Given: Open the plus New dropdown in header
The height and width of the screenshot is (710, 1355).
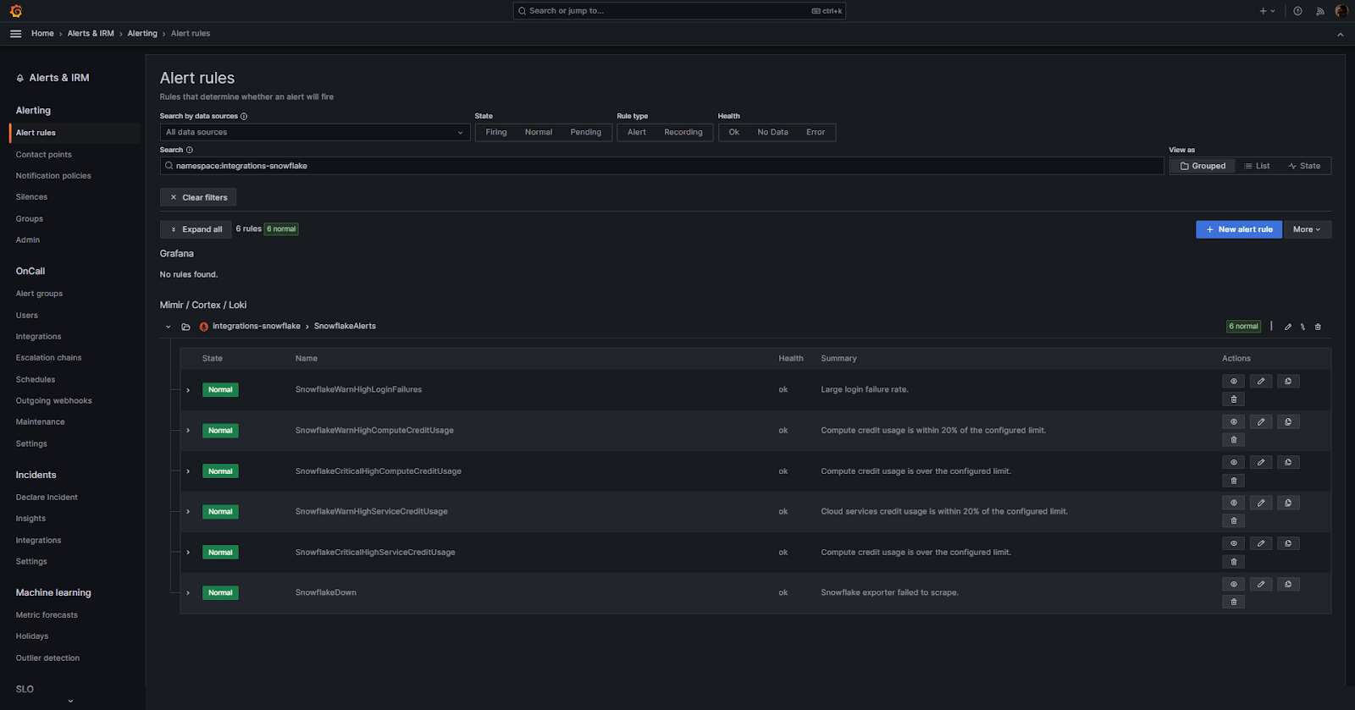Looking at the screenshot, I should coord(1267,11).
